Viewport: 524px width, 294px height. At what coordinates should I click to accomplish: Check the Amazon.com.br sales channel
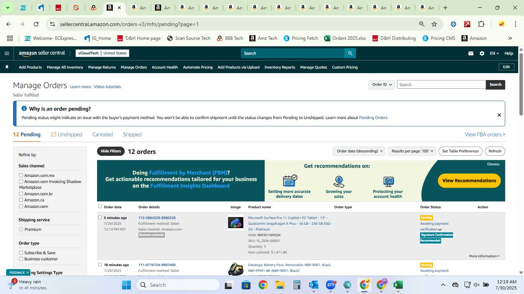tap(21, 194)
